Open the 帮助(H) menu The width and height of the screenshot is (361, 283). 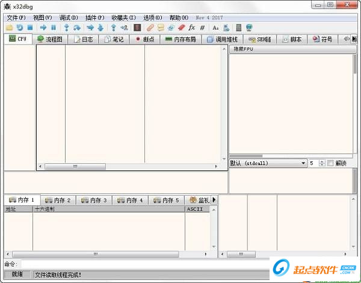coord(179,17)
